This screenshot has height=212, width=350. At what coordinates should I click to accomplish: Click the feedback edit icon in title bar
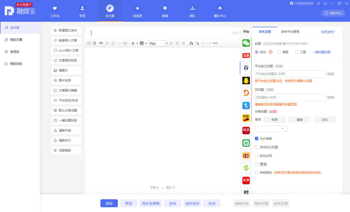pyautogui.click(x=325, y=3)
